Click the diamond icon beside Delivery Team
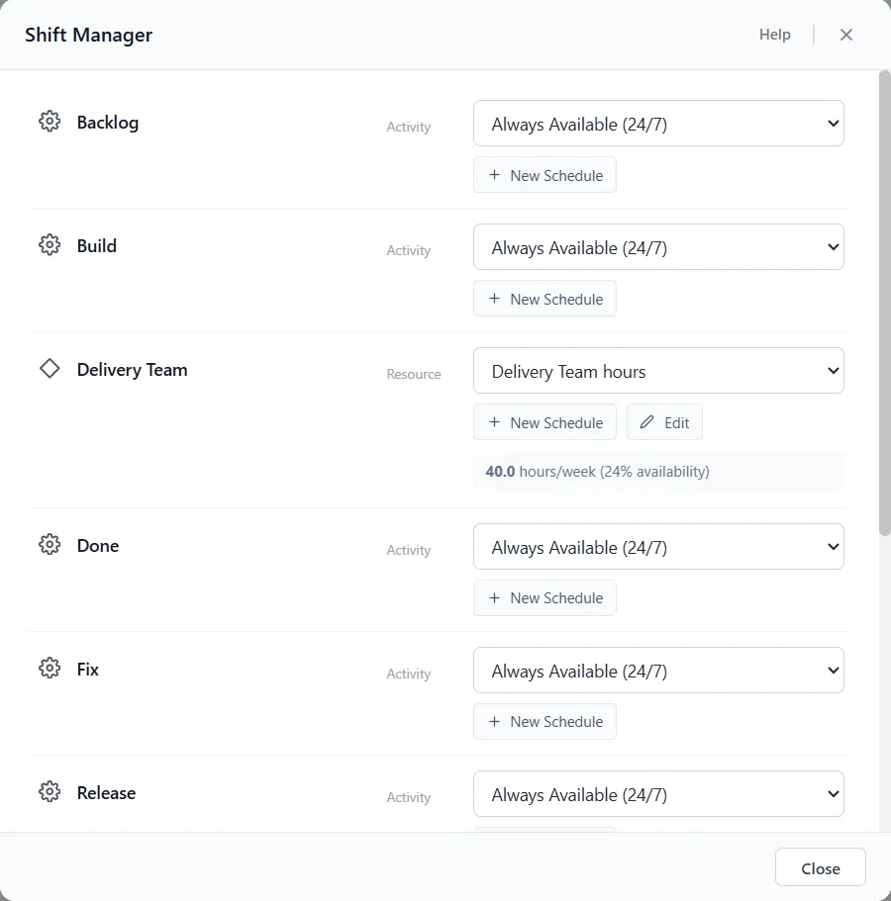This screenshot has height=901, width=891. click(x=49, y=368)
